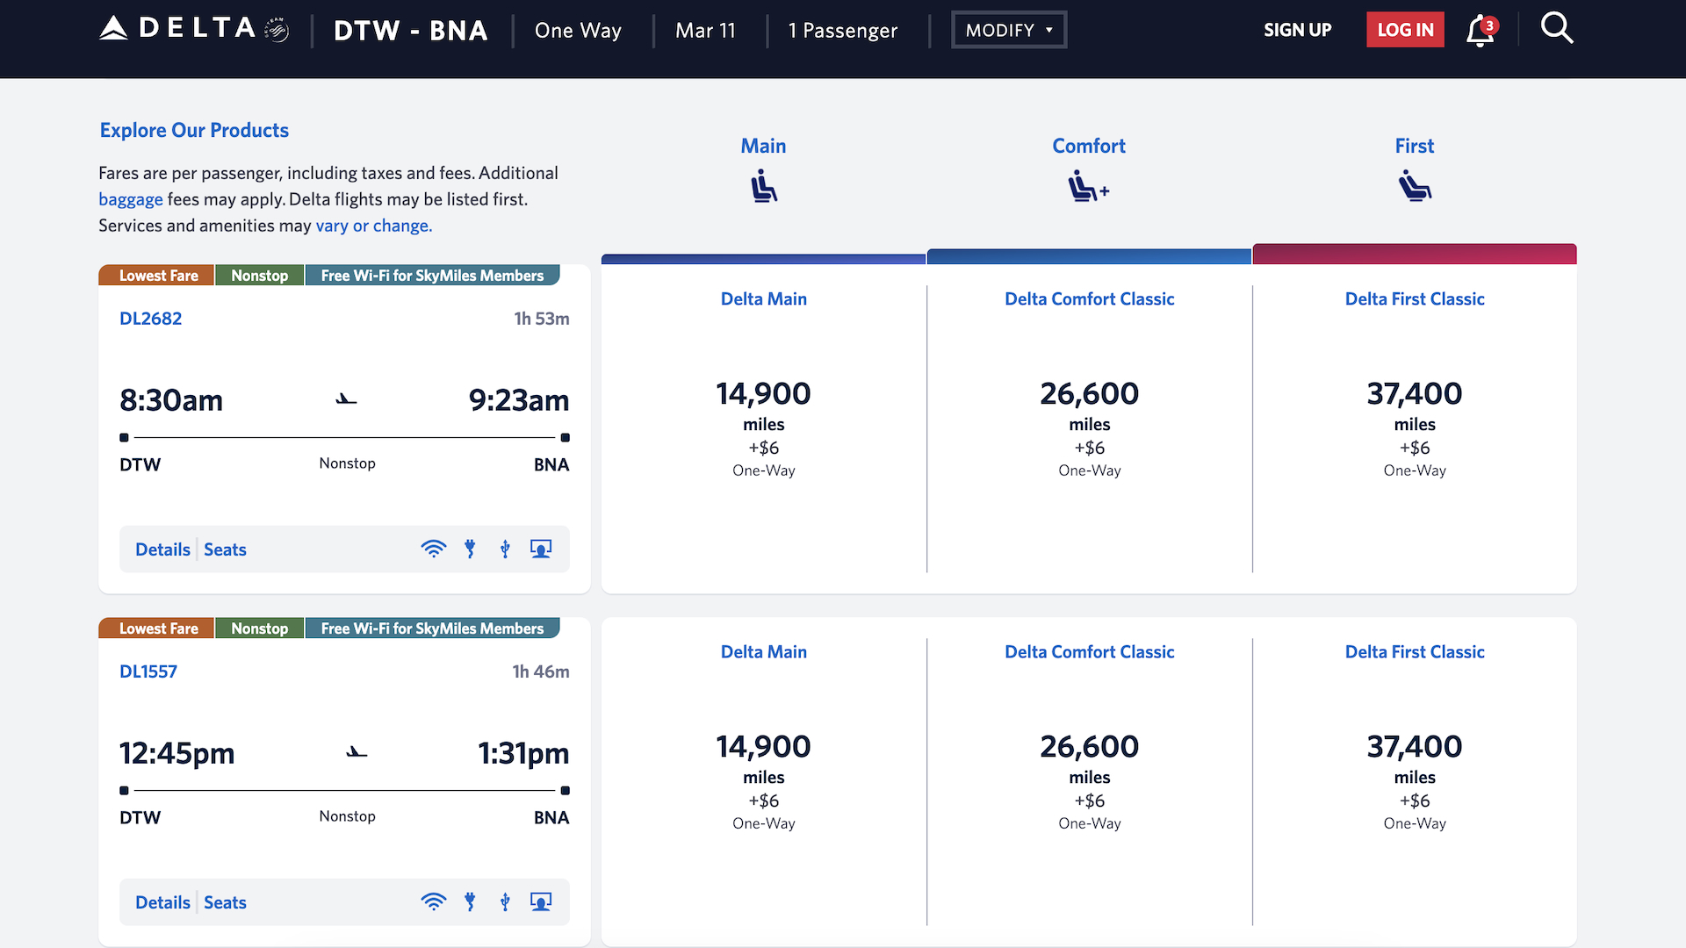
Task: Click the Wi-Fi icon for flight DL2682
Action: 434,549
